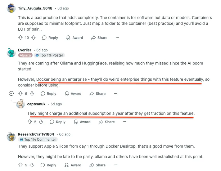
Task: Click the Alpaca flair tag
Action: click(x=25, y=55)
